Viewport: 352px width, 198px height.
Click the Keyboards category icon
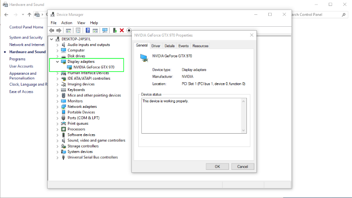[63, 90]
